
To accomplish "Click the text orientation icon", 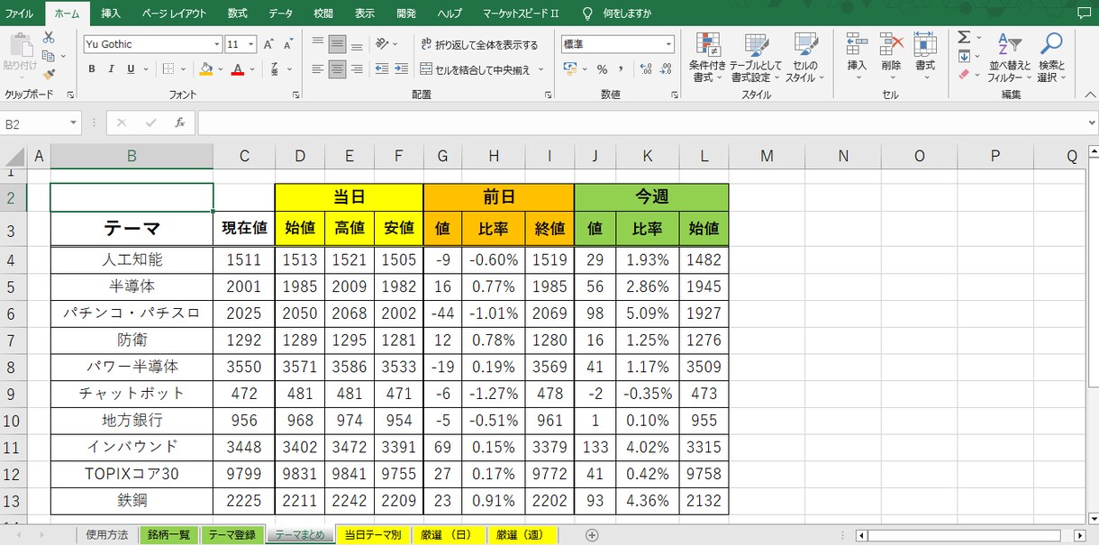I will pos(383,44).
